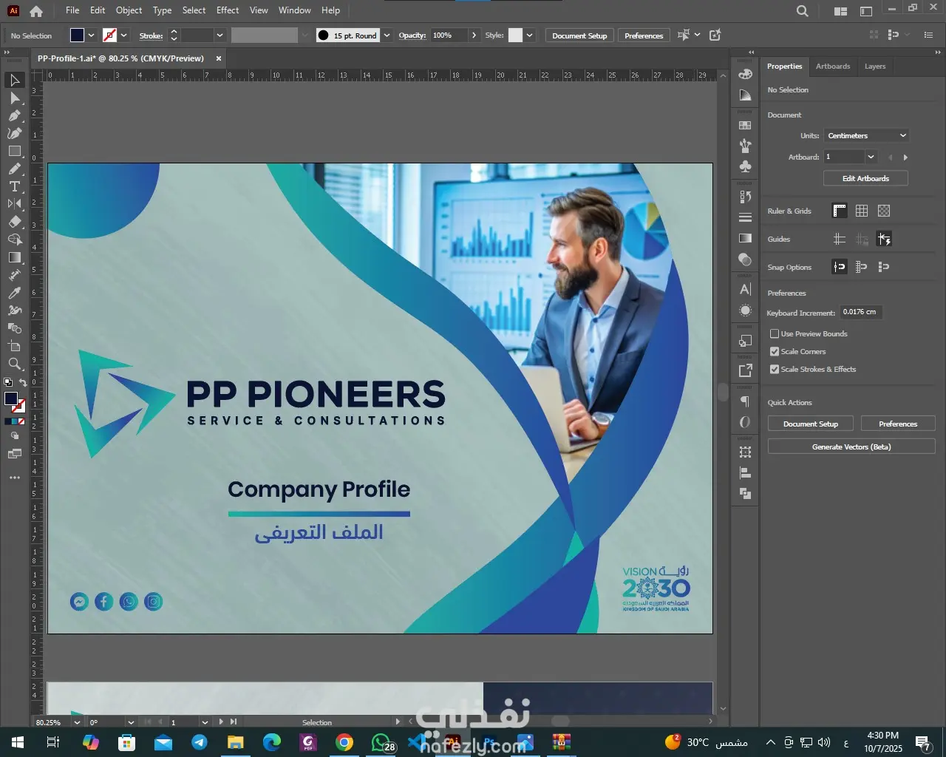The image size is (946, 757).
Task: Enable Use Preview Bounds checkbox
Action: (775, 334)
